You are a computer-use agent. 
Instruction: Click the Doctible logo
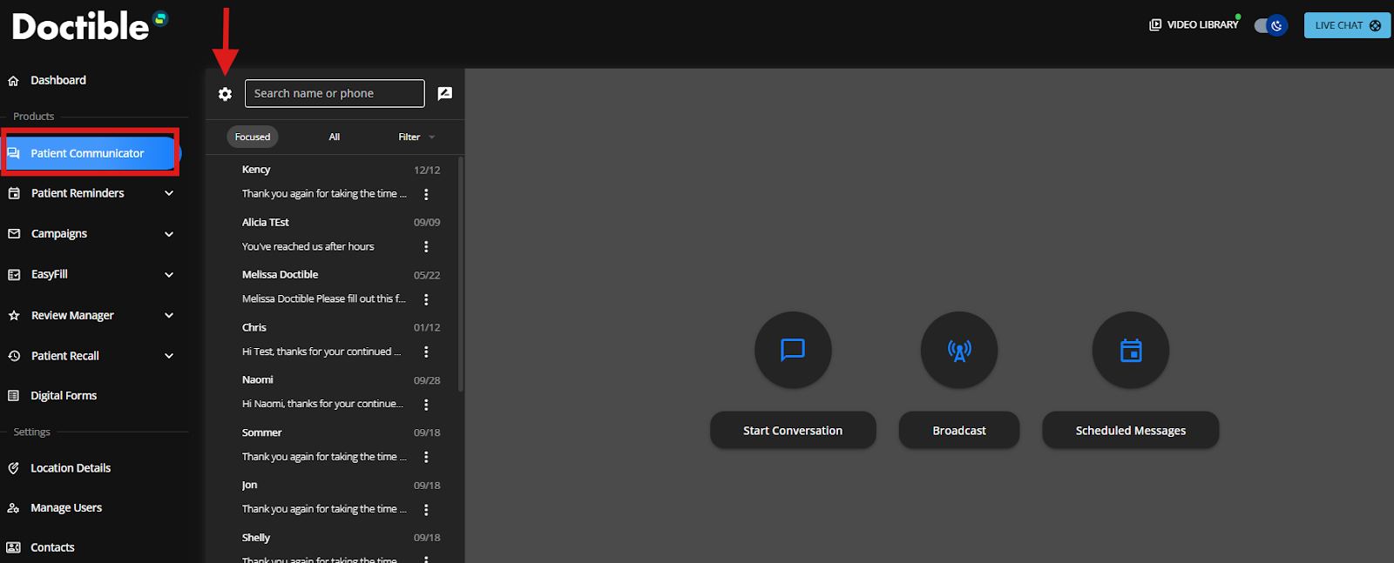pyautogui.click(x=90, y=26)
